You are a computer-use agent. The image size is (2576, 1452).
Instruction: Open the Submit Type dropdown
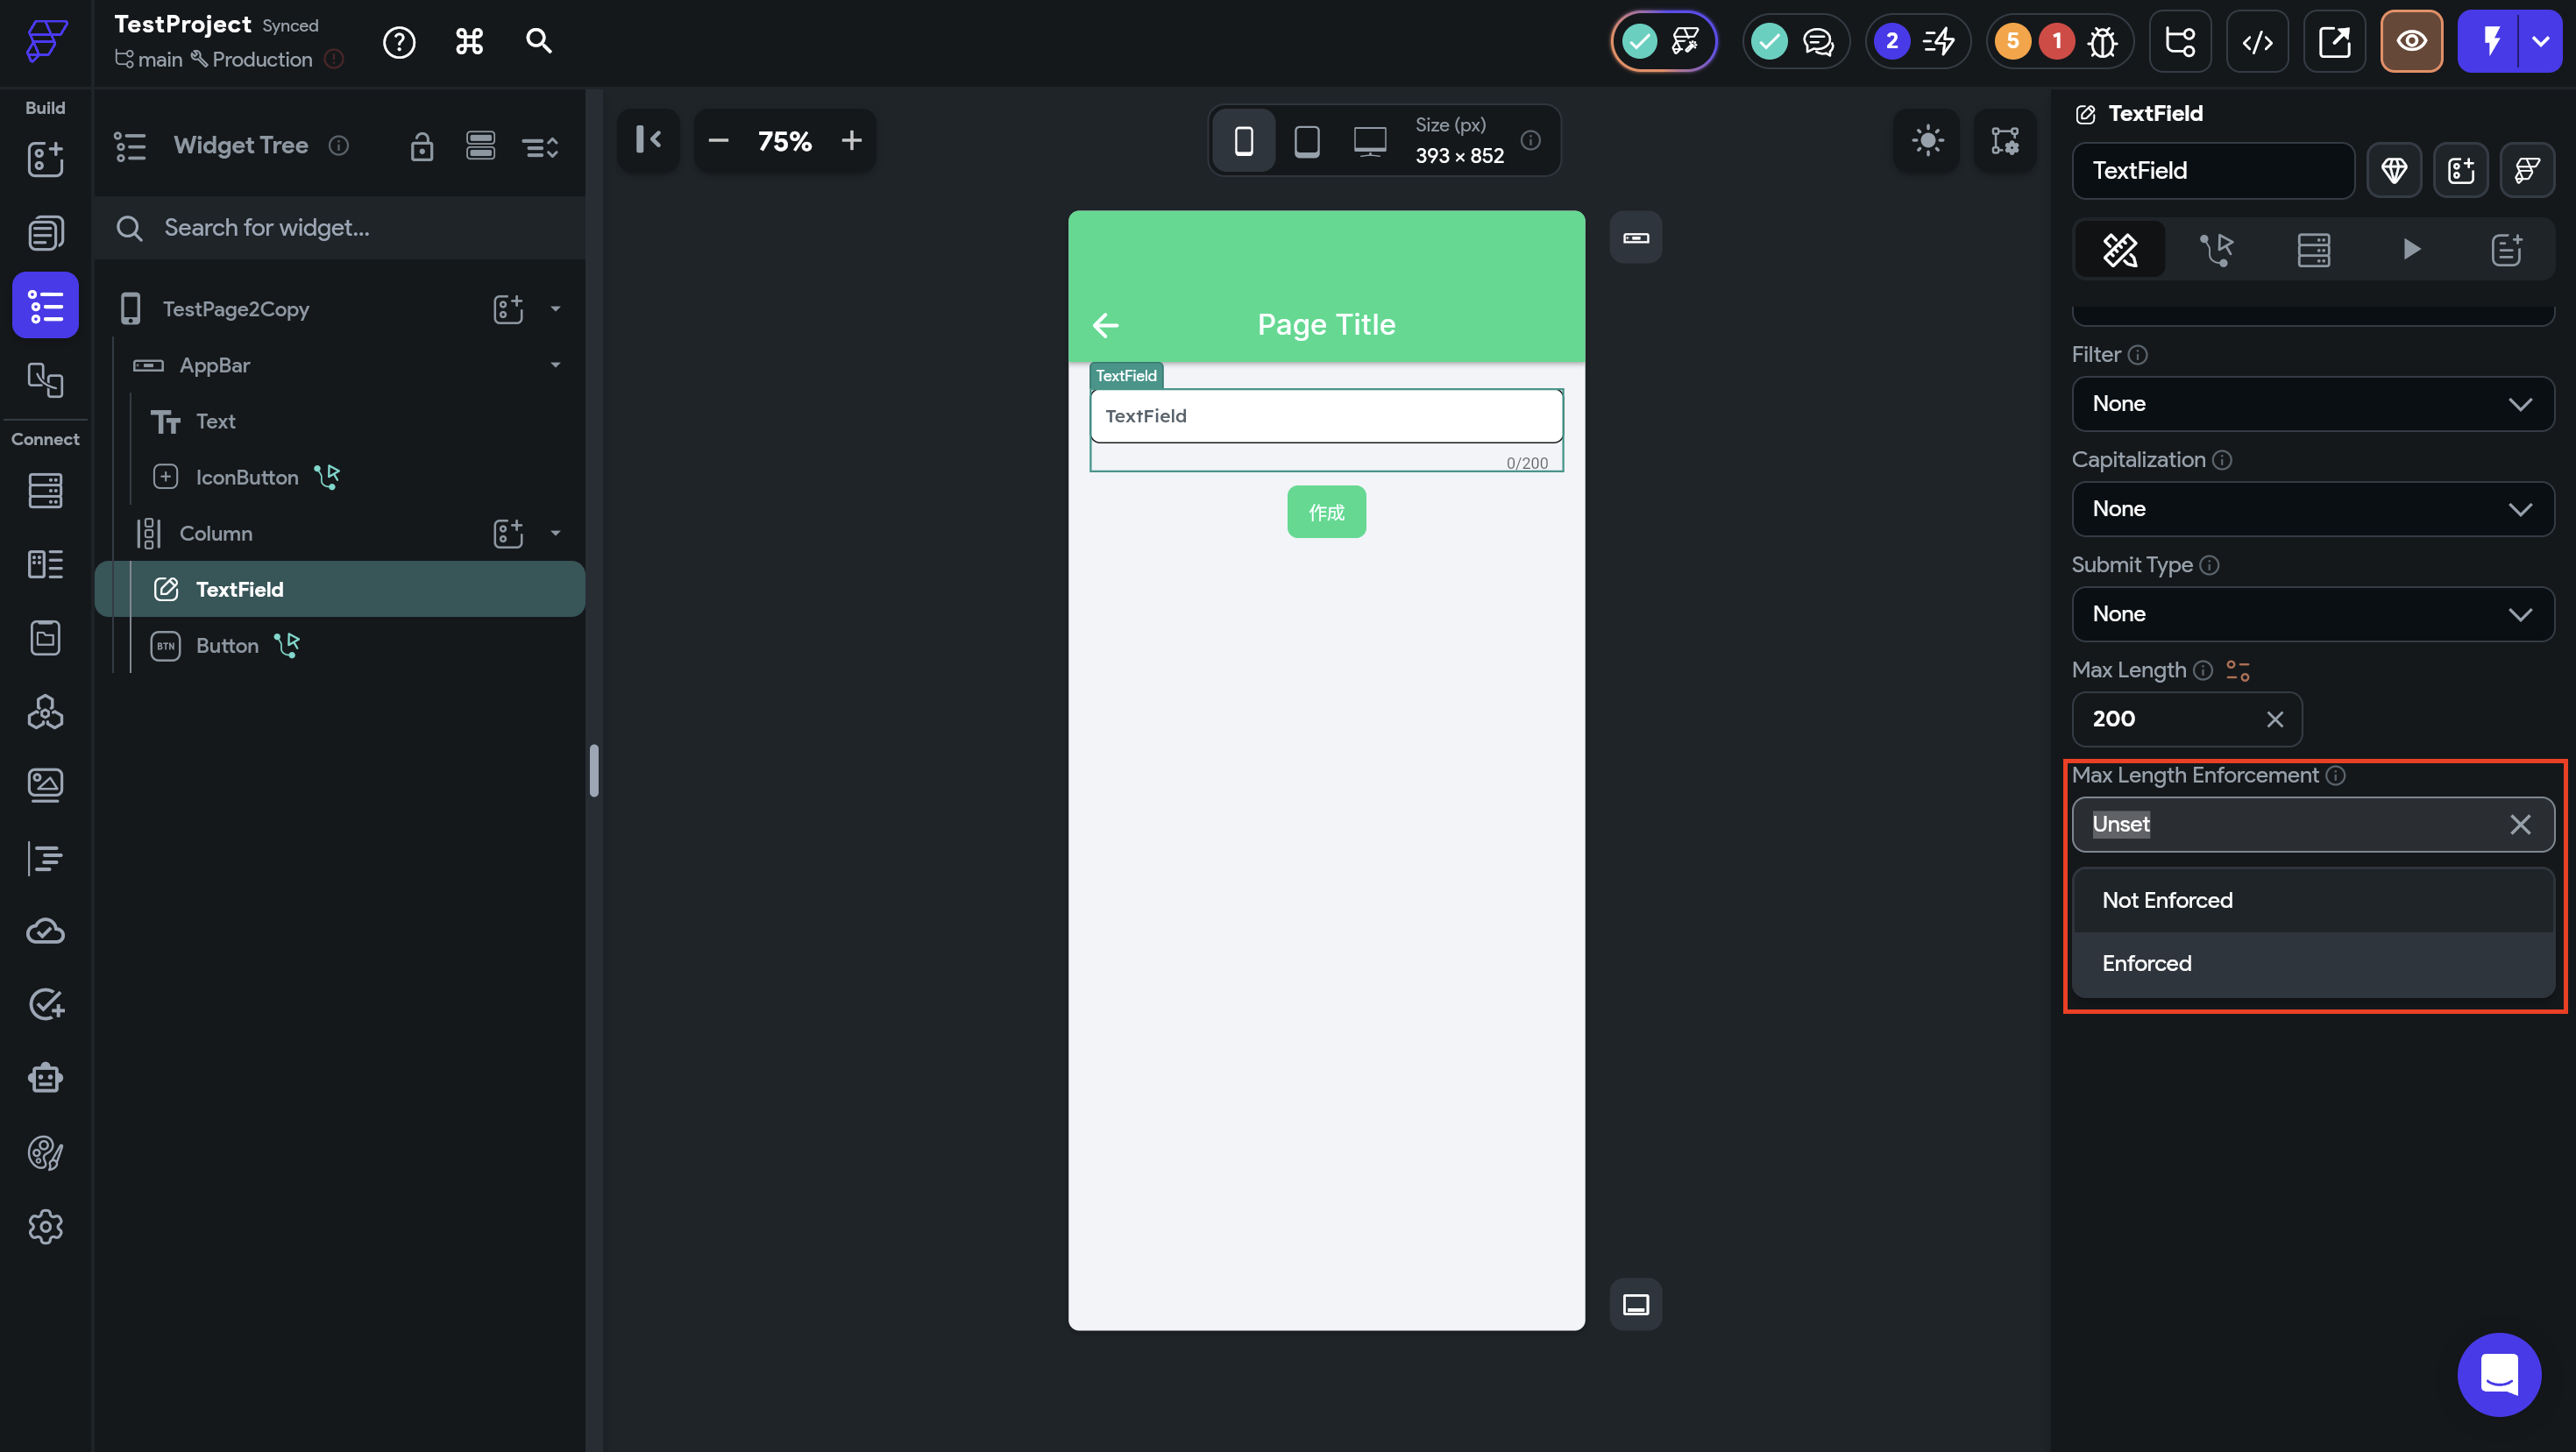2312,614
